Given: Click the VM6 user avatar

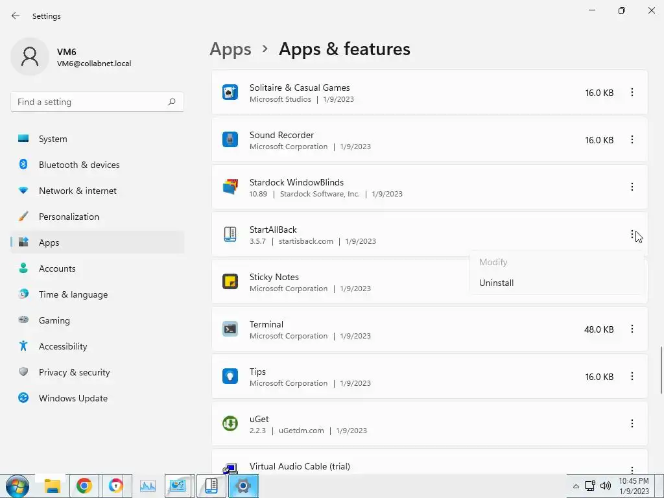Looking at the screenshot, I should point(30,56).
